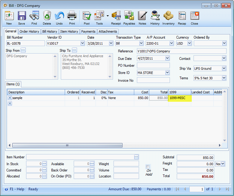234x196 pixels.
Task: Go to the previous record
Action: (185, 189)
